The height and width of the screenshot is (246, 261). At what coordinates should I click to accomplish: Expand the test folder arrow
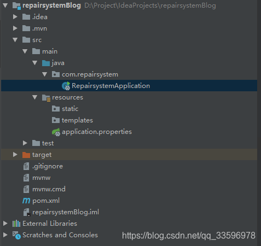pos(25,143)
